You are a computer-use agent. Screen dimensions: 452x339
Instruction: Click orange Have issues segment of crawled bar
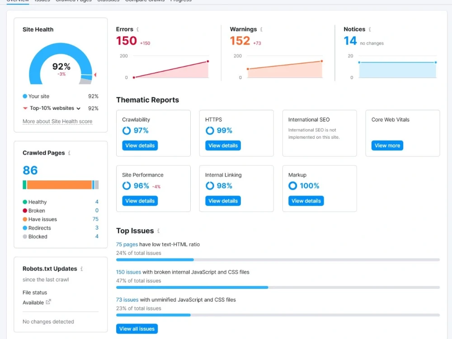pos(59,185)
